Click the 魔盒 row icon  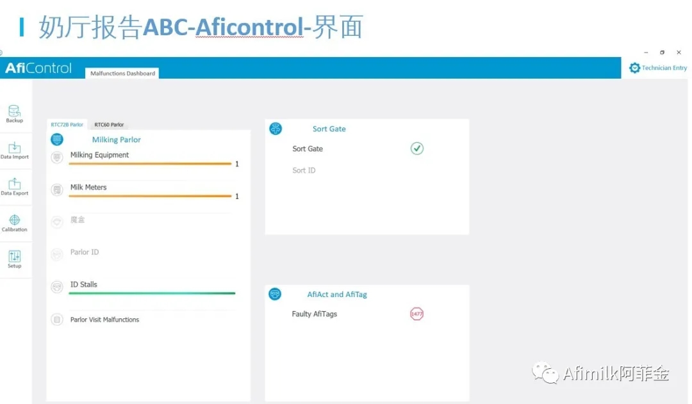point(57,222)
